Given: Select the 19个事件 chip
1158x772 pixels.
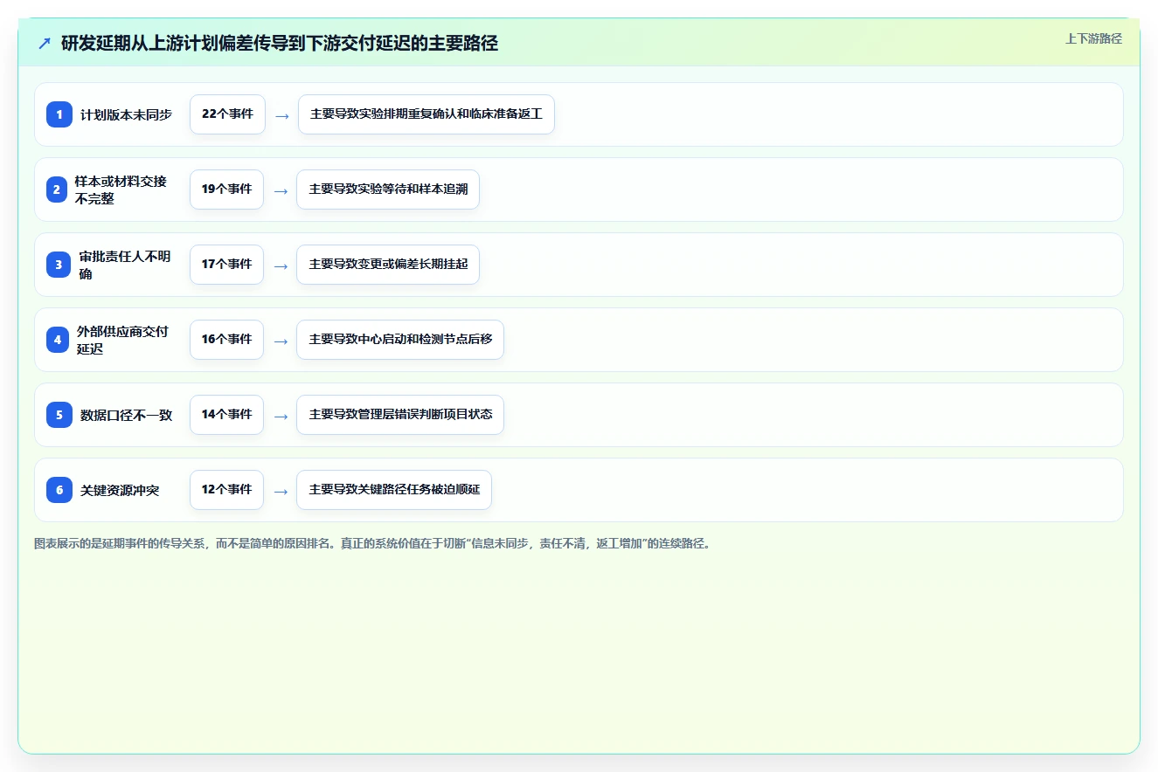Looking at the screenshot, I should point(226,190).
